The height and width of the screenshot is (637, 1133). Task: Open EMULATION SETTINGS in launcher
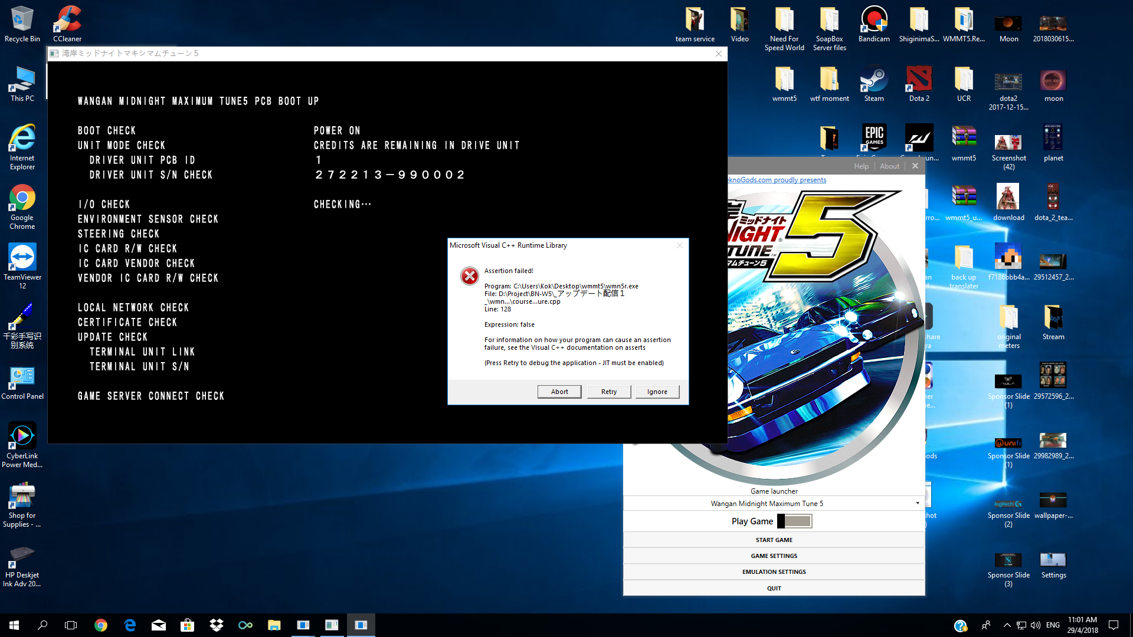[x=774, y=572]
